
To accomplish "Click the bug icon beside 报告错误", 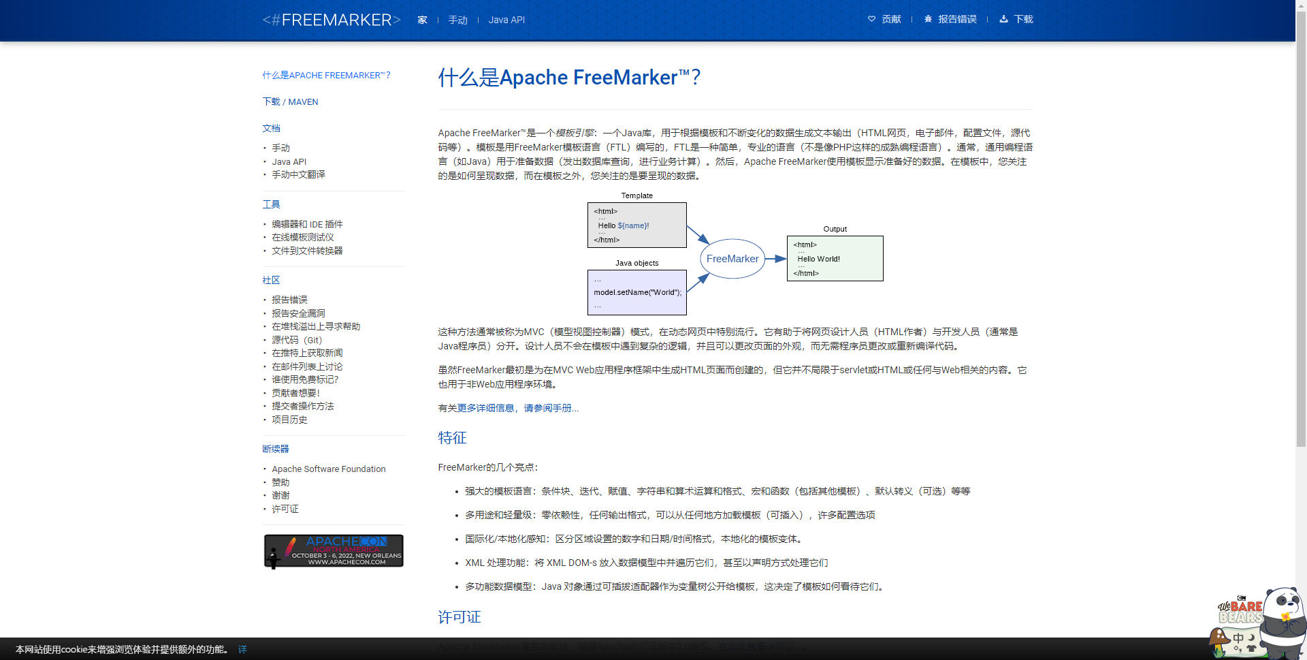I will 928,19.
